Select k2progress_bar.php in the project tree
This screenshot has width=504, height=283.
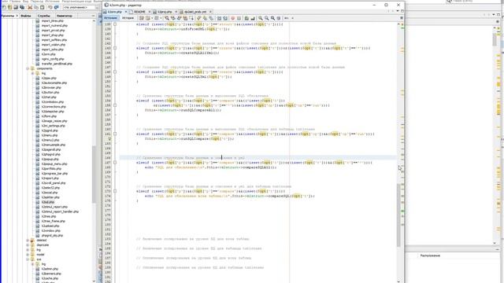(54, 173)
